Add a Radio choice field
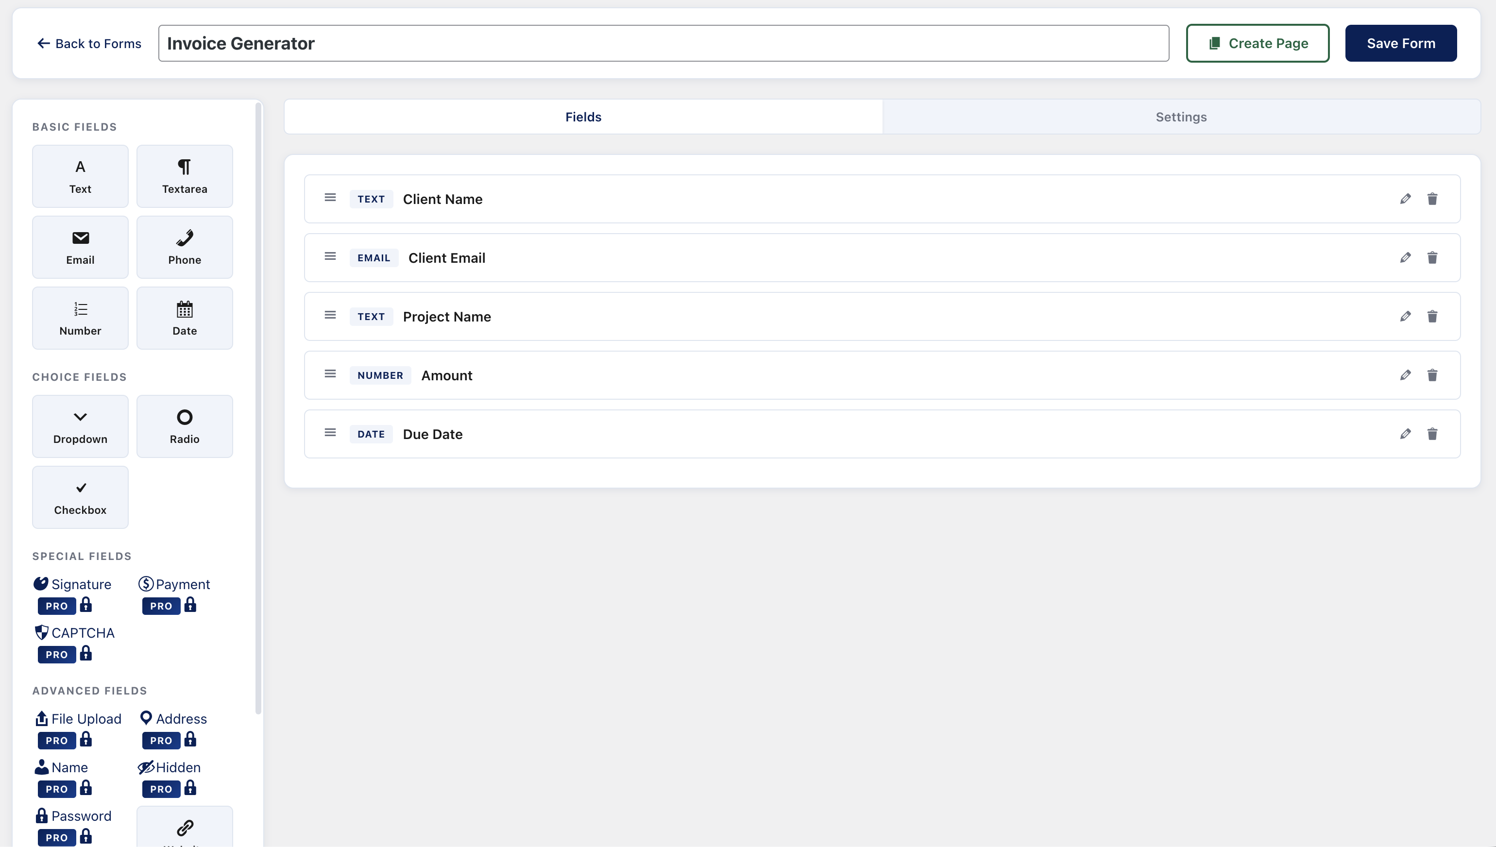 [185, 426]
